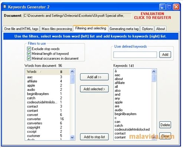Select 'aac' in words list
The width and height of the screenshot is (183, 148).
(x=30, y=77)
